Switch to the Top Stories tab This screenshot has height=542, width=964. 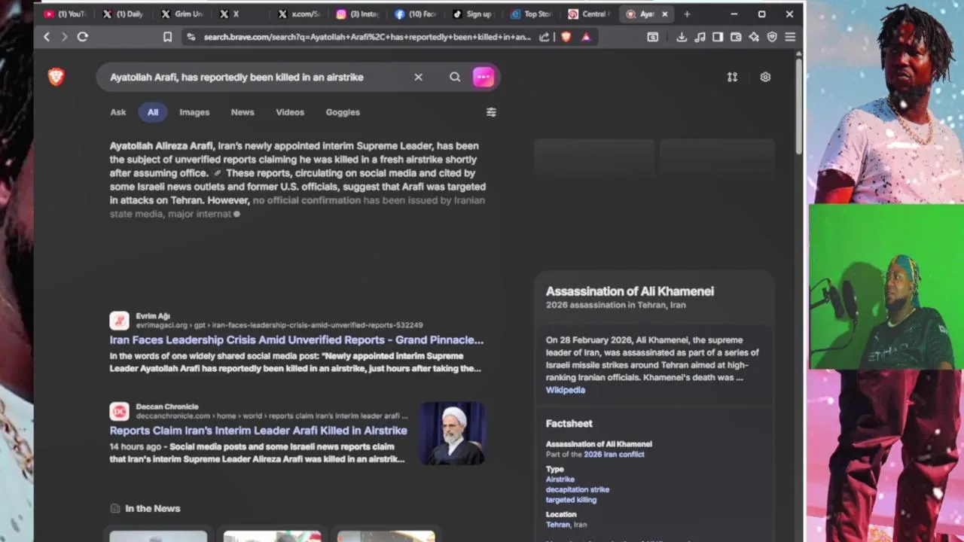click(531, 14)
